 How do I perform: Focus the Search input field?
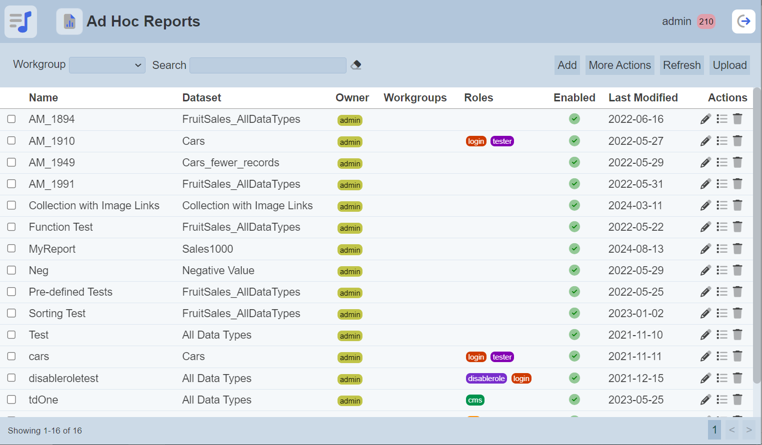[268, 65]
